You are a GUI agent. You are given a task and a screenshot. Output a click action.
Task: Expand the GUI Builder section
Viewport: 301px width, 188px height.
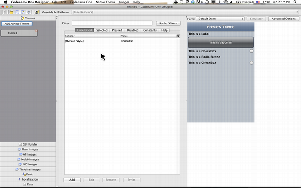point(28,144)
